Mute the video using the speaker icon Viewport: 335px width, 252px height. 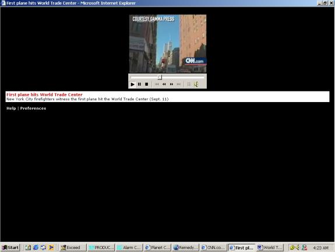point(196,84)
